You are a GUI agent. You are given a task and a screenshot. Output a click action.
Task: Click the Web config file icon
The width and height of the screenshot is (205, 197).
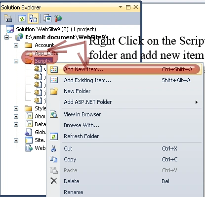(29, 148)
